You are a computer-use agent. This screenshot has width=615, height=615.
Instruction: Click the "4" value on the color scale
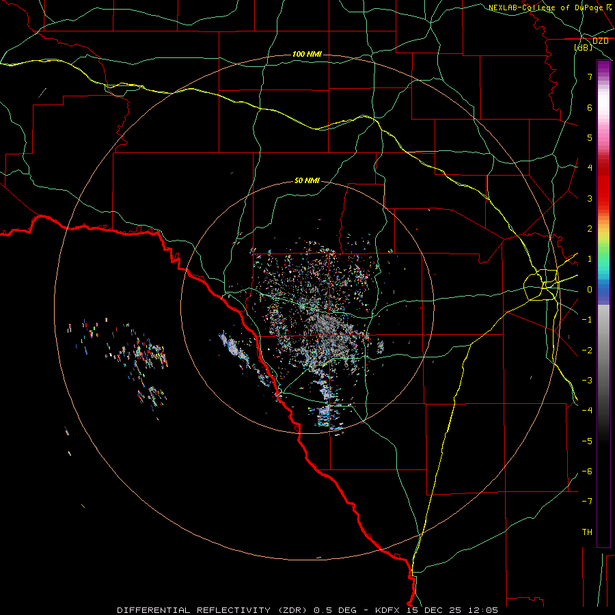tap(590, 168)
